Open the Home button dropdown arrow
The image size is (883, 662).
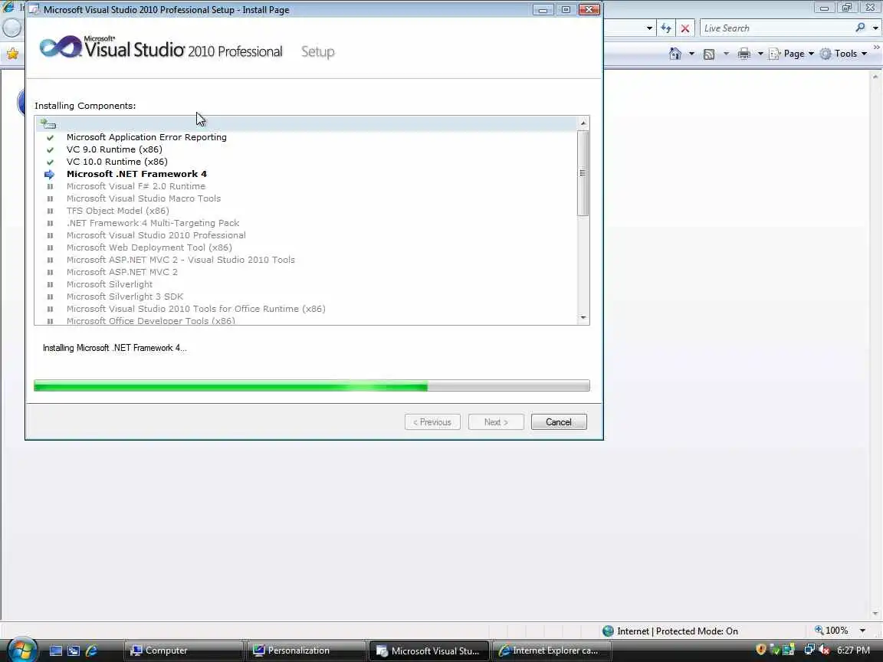691,54
